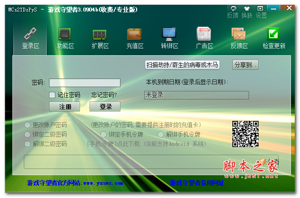Toggle the 记住密码 checkbox
Image resolution: width=300 pixels, height=198 pixels.
click(52, 95)
